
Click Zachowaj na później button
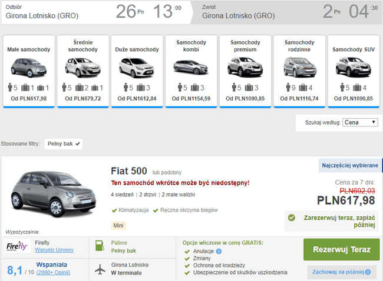coord(342,272)
